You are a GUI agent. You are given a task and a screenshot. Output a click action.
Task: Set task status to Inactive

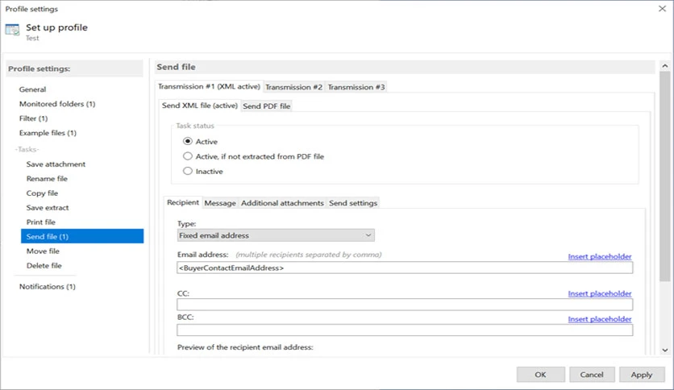[x=187, y=171]
